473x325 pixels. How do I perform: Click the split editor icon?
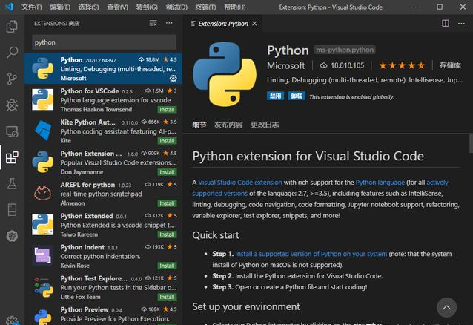click(x=446, y=24)
